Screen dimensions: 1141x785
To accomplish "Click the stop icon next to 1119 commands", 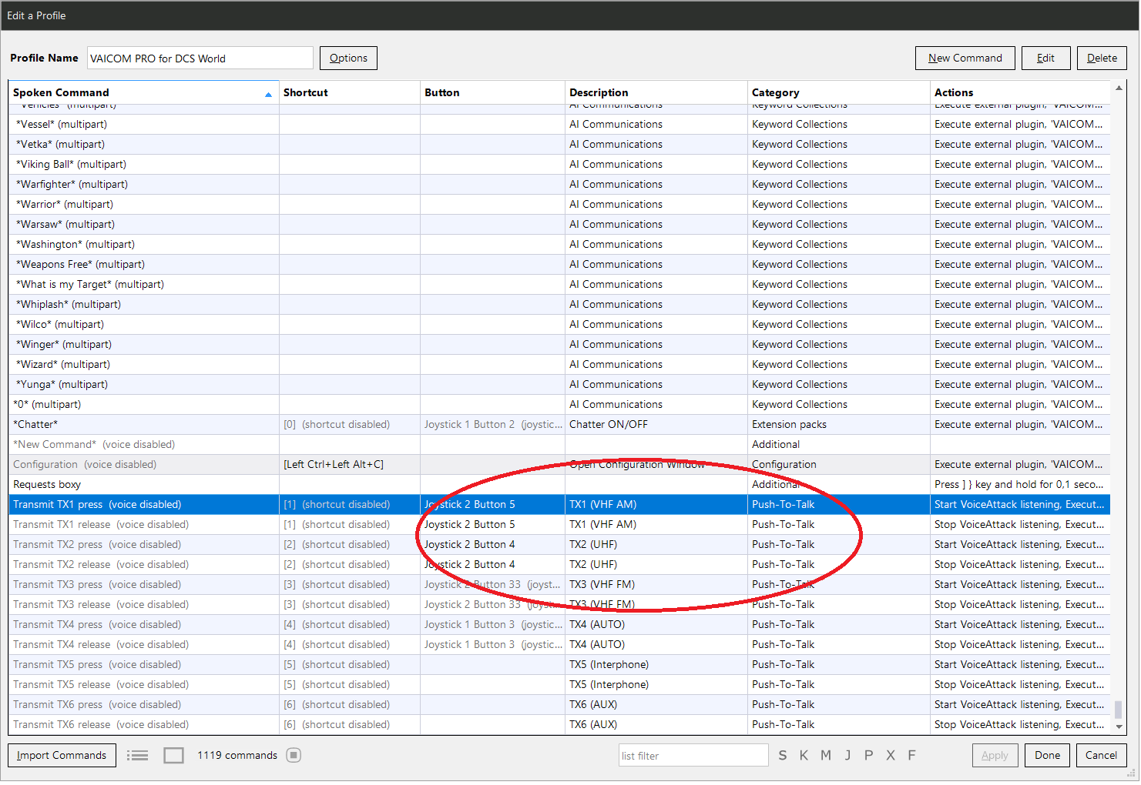I will [x=294, y=755].
